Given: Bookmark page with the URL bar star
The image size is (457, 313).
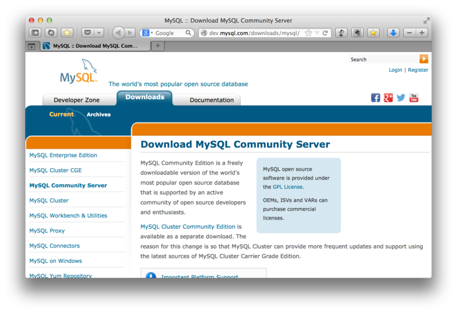Looking at the screenshot, I should tap(308, 33).
